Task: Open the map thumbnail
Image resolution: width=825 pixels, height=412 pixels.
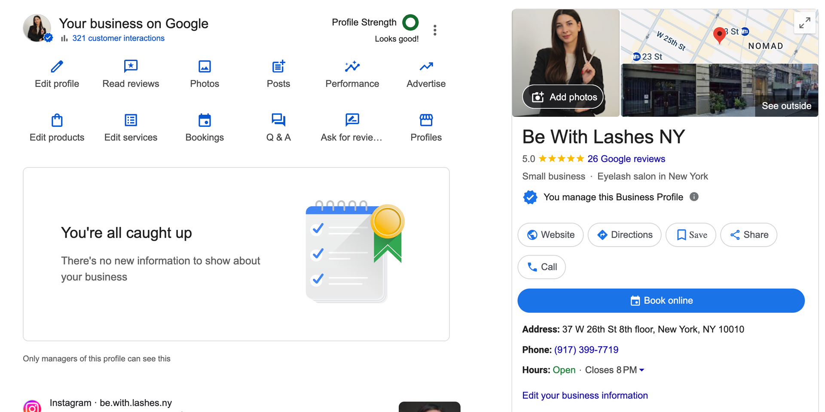Action: 720,37
